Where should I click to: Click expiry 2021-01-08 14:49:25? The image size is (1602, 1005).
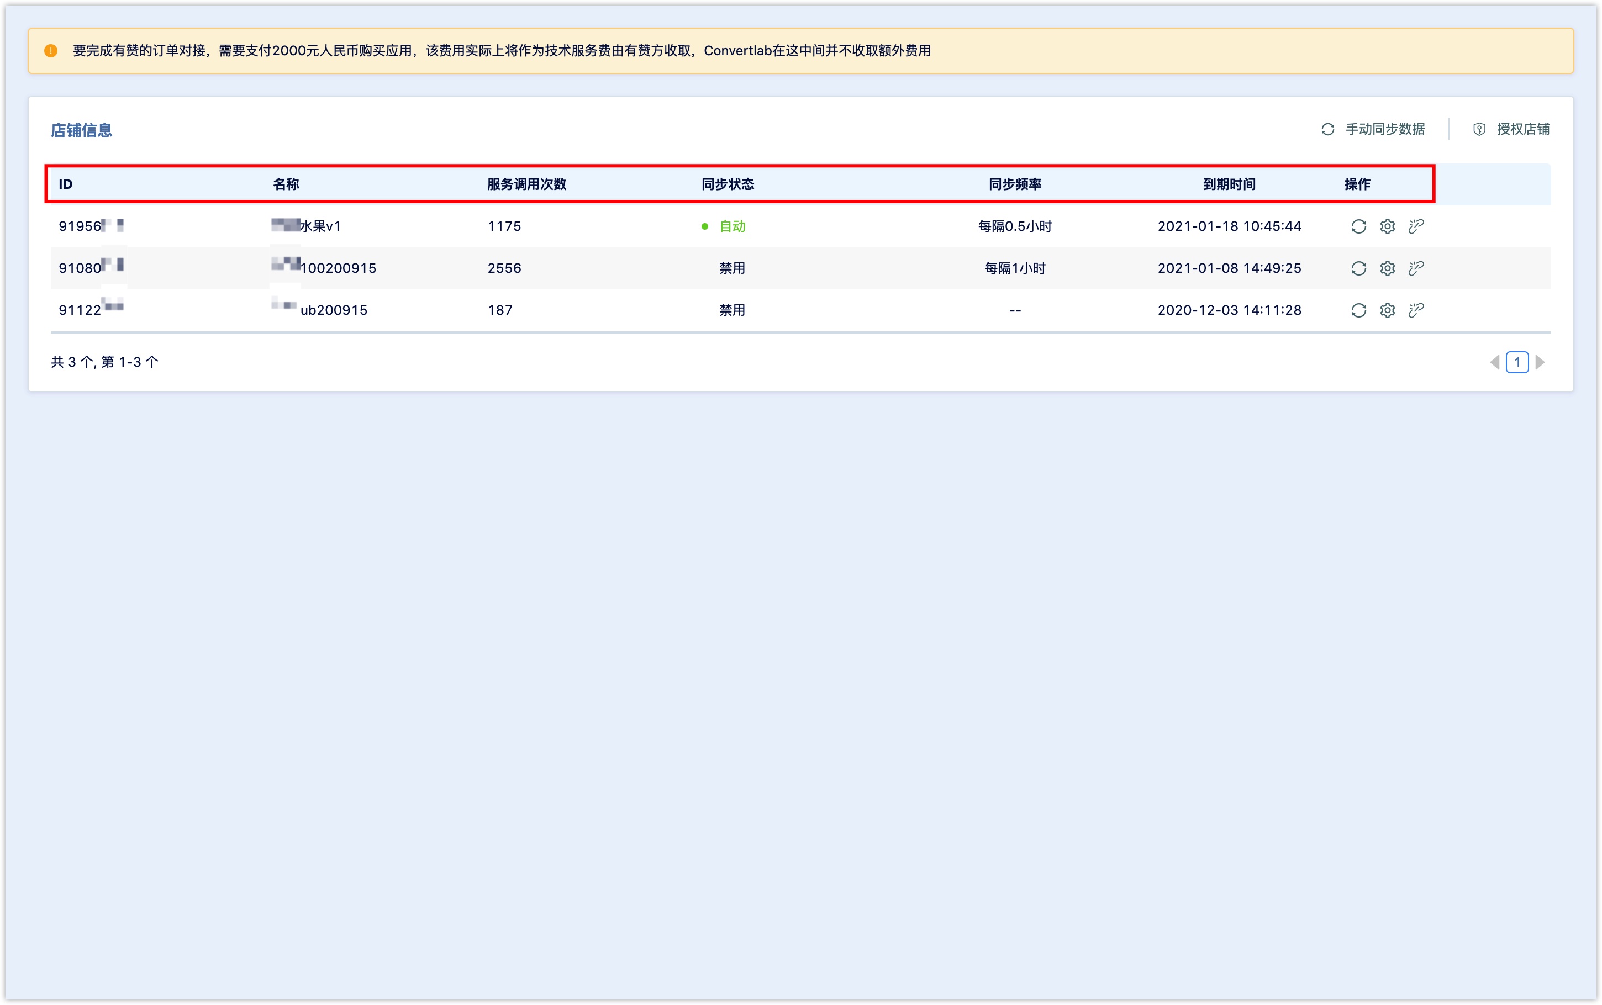[x=1229, y=268]
